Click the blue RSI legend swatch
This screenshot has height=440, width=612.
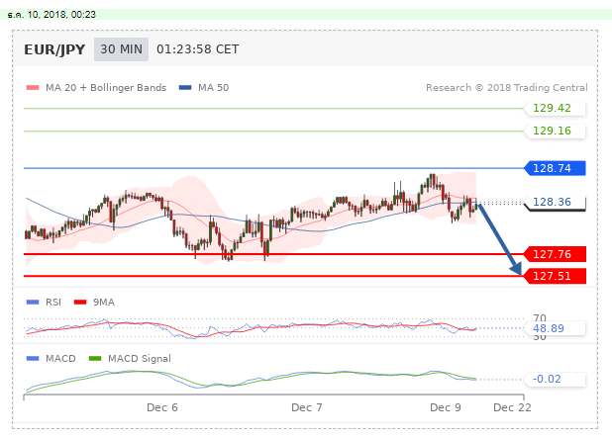[x=33, y=302]
